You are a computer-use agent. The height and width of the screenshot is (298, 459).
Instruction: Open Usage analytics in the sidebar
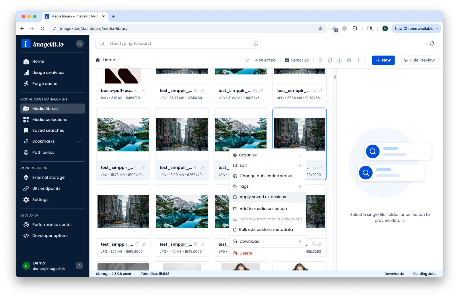click(x=52, y=72)
